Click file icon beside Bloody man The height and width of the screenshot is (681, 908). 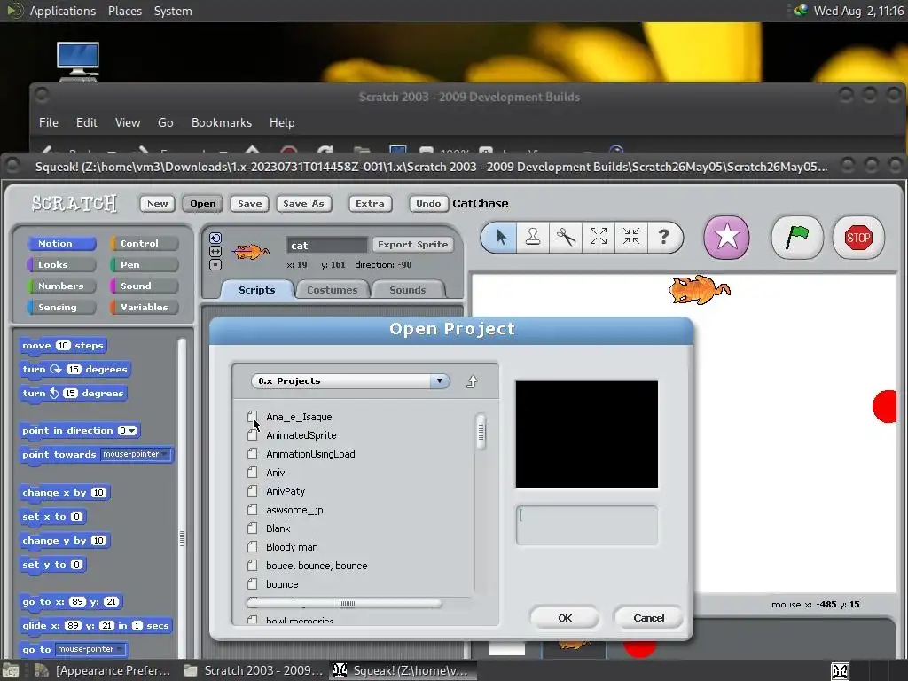(253, 546)
